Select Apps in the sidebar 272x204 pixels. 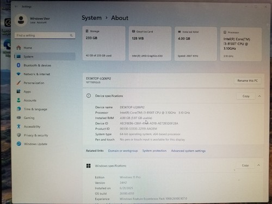click(45, 91)
